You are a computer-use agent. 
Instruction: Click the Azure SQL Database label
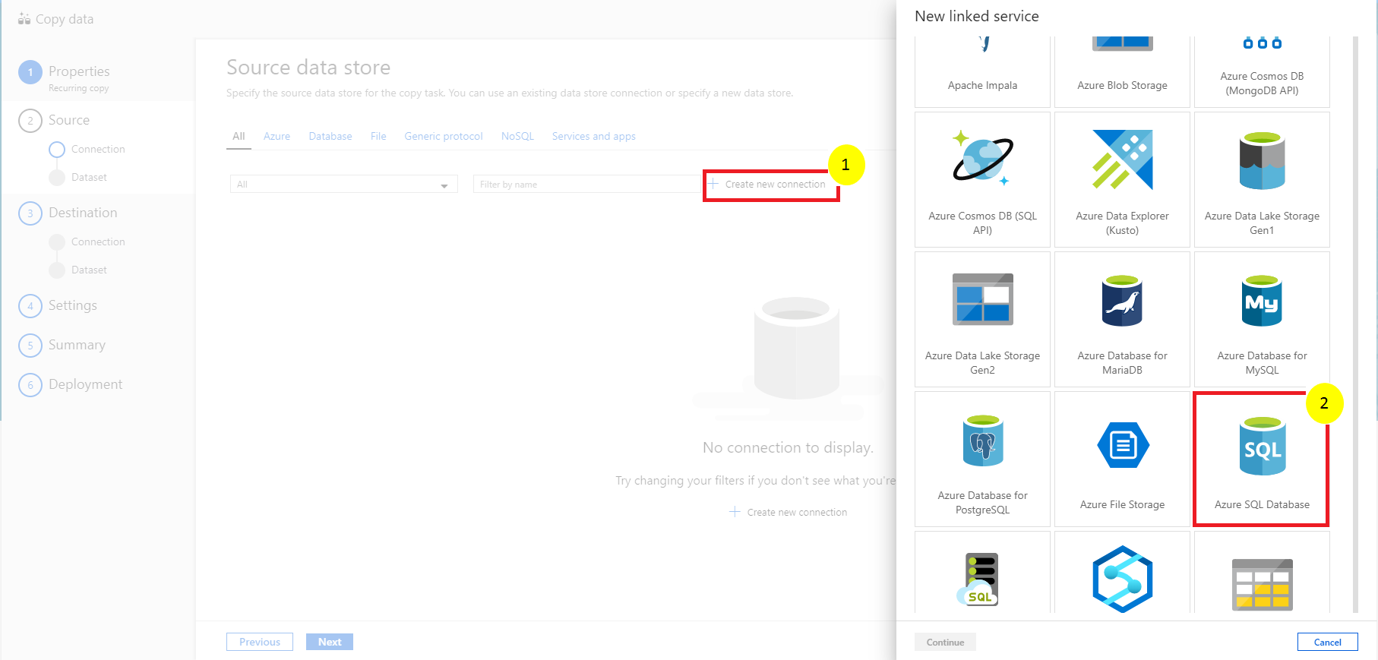click(x=1262, y=504)
